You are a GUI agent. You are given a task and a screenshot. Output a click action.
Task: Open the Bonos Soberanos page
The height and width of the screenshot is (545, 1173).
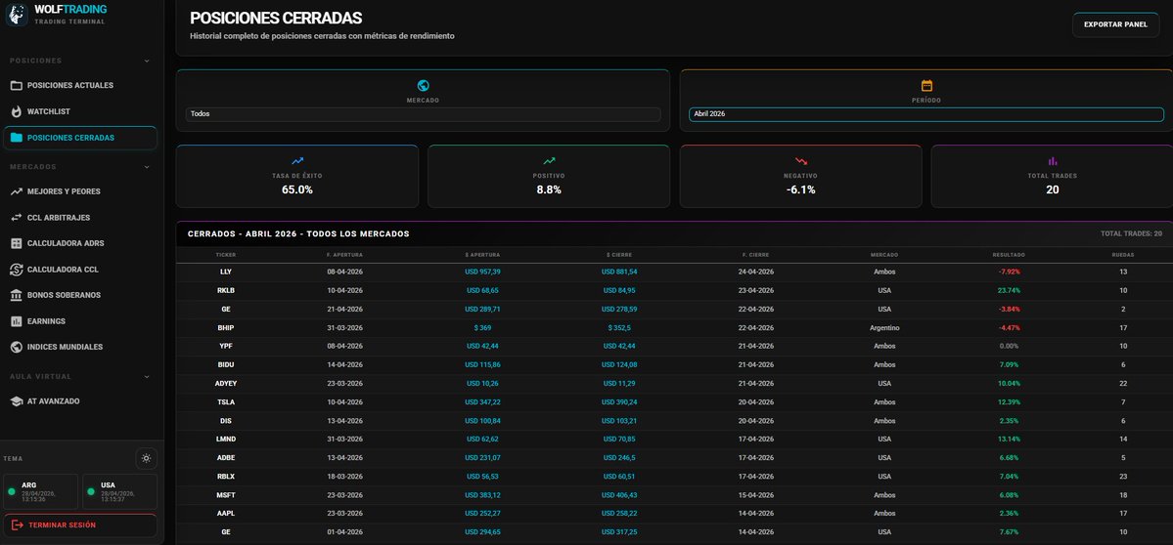(80, 296)
